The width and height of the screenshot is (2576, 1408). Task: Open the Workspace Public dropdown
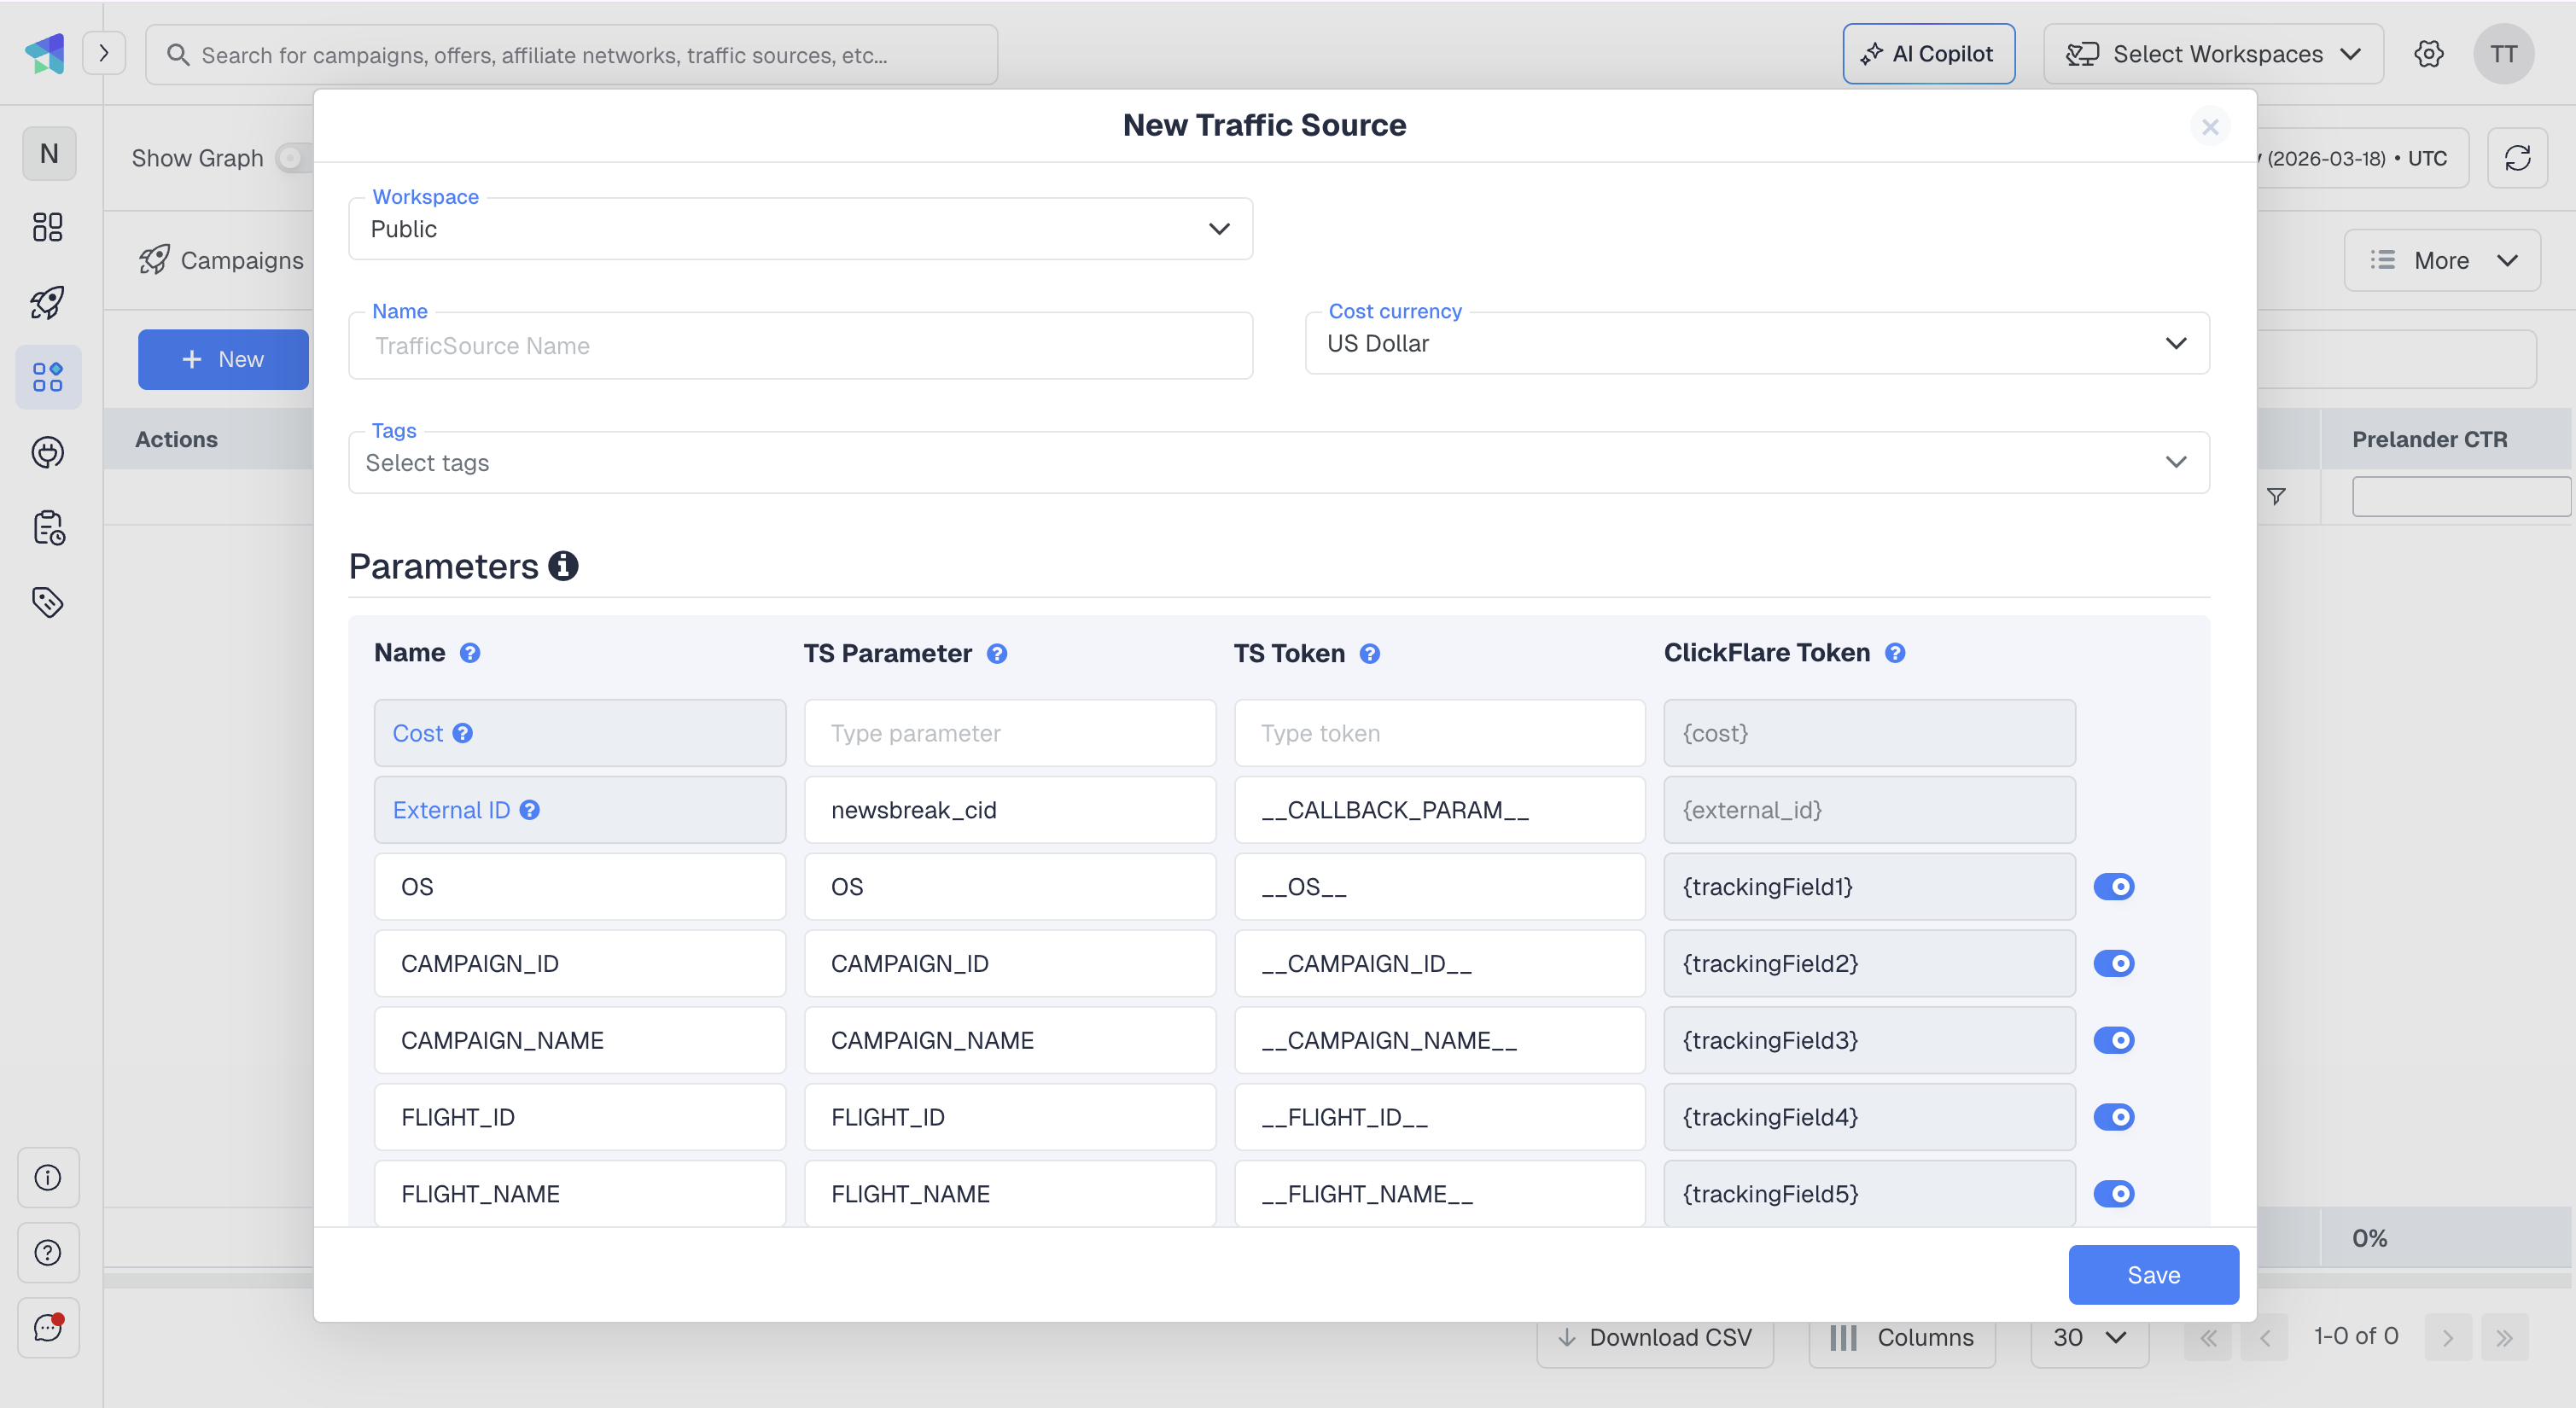coord(800,229)
